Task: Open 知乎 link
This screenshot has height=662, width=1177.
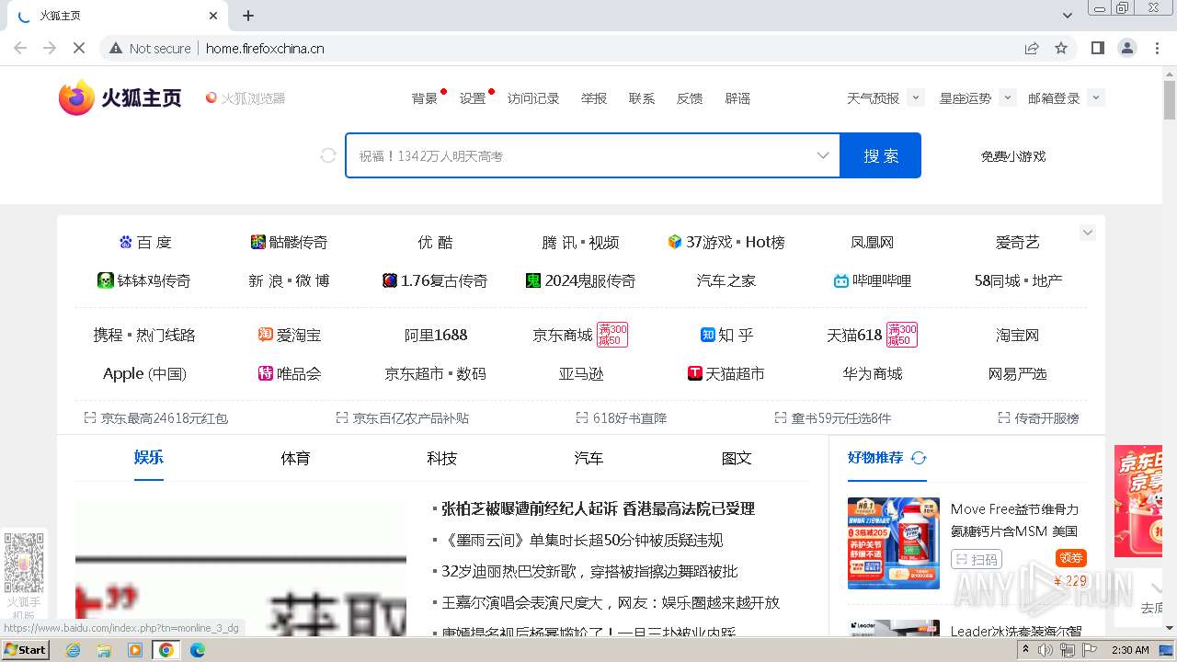Action: [x=726, y=335]
